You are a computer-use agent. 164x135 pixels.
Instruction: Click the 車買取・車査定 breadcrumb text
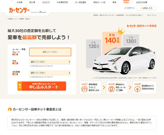tap(25, 19)
